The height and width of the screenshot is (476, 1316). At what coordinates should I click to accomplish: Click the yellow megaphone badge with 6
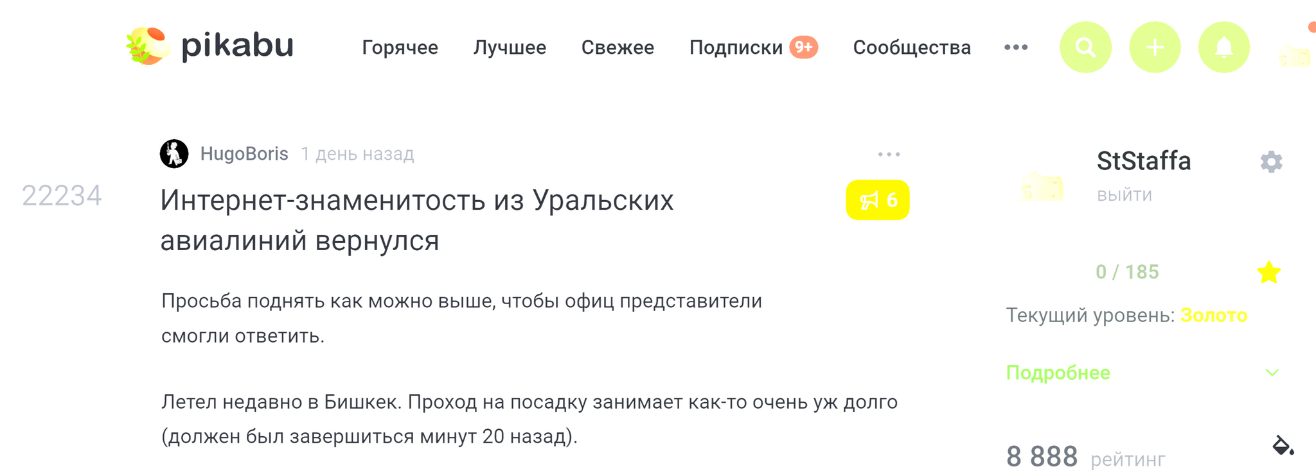pyautogui.click(x=877, y=200)
